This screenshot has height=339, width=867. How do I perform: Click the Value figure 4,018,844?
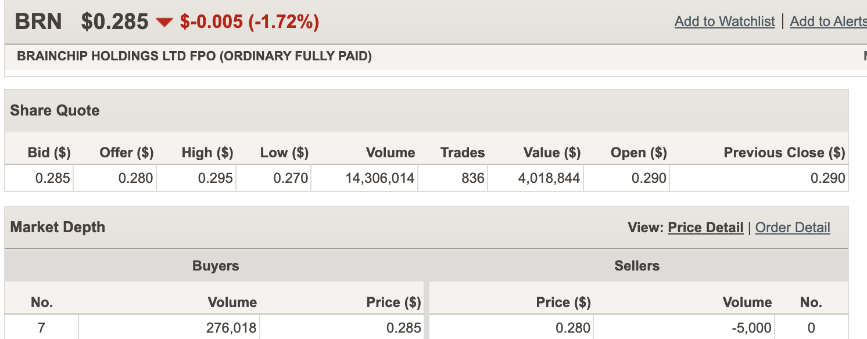click(x=549, y=178)
